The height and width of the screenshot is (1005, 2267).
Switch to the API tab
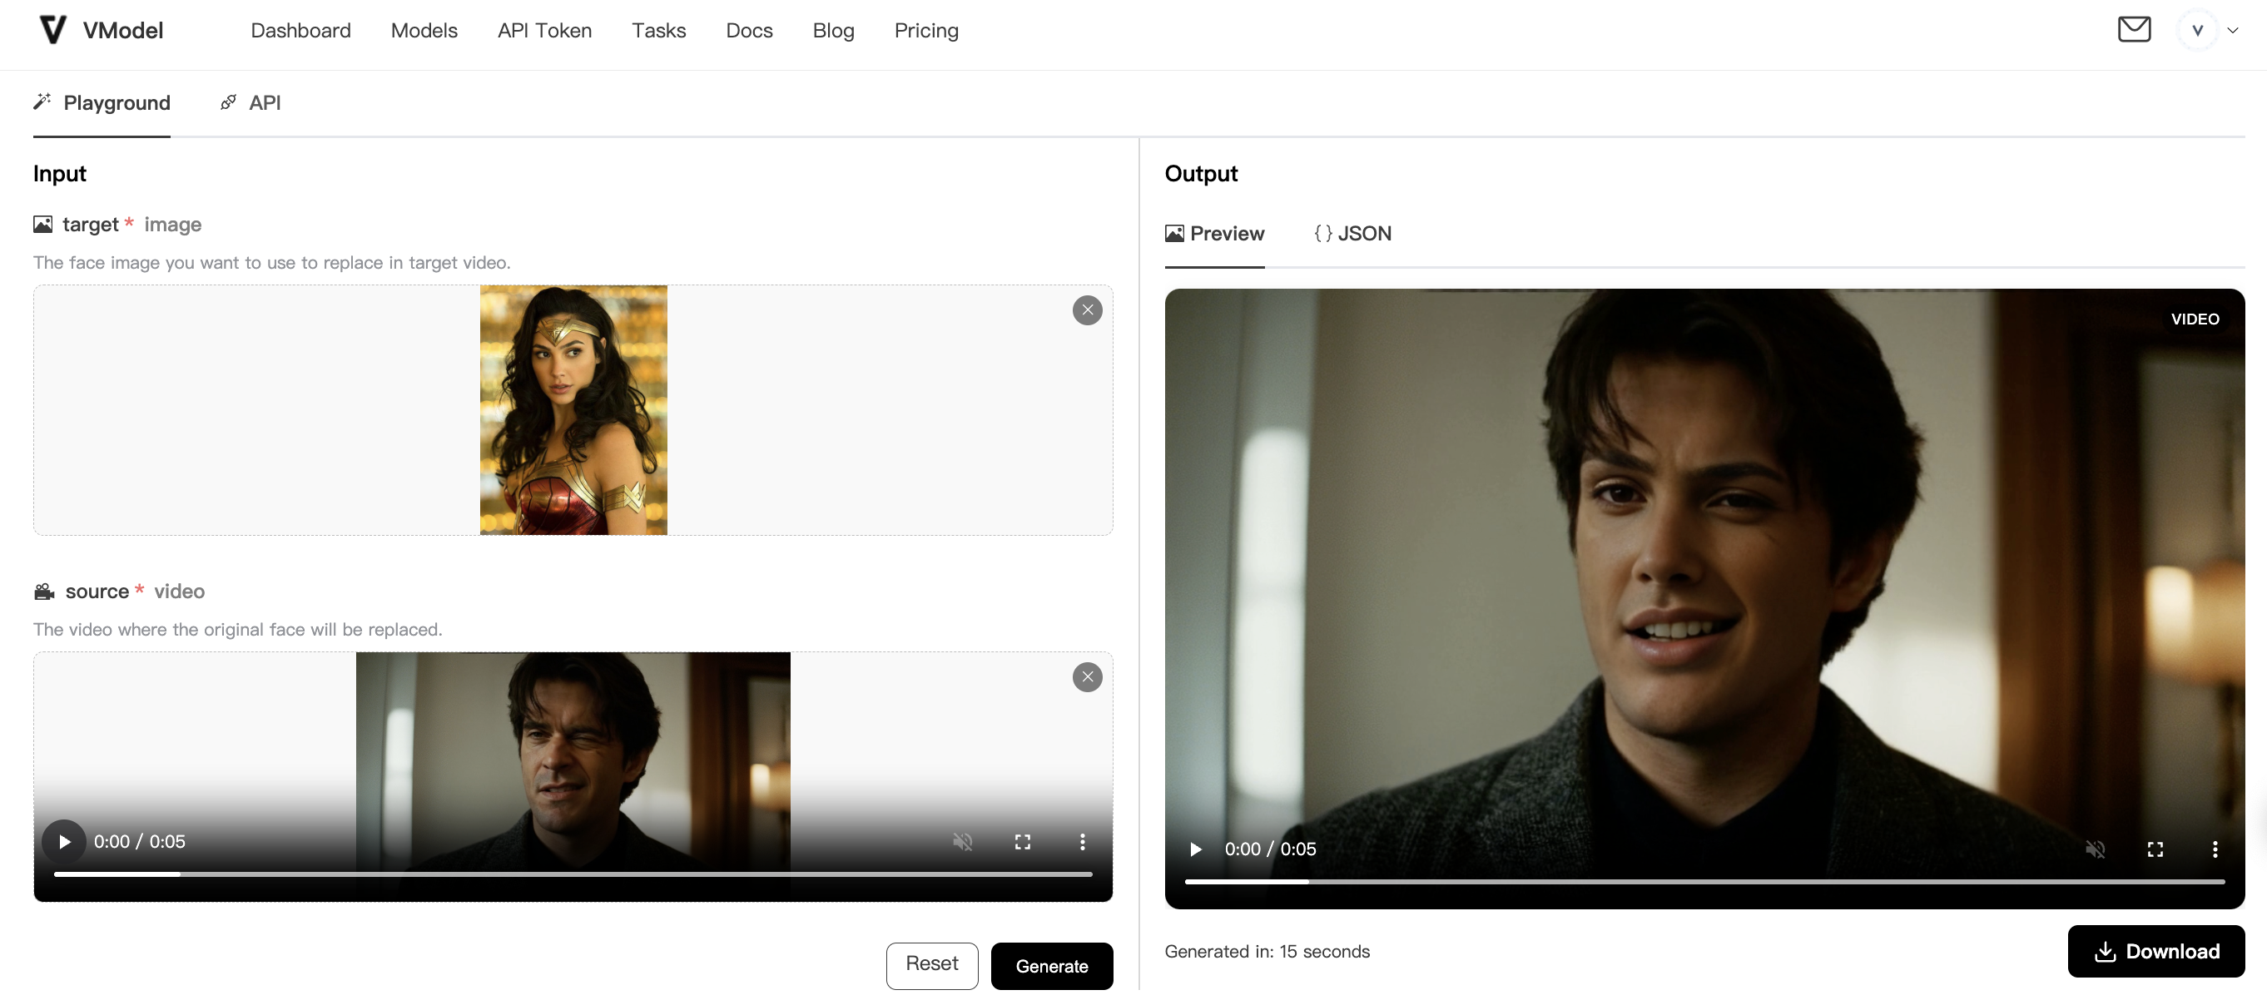click(x=251, y=103)
